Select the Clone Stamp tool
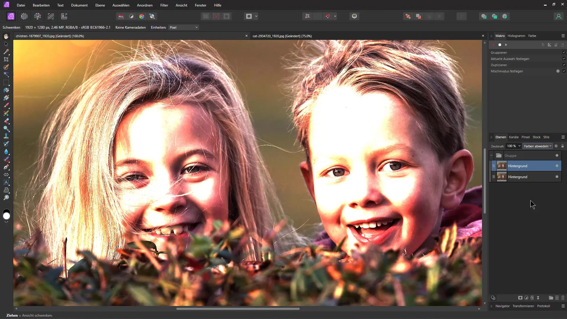The height and width of the screenshot is (319, 567). [x=6, y=136]
